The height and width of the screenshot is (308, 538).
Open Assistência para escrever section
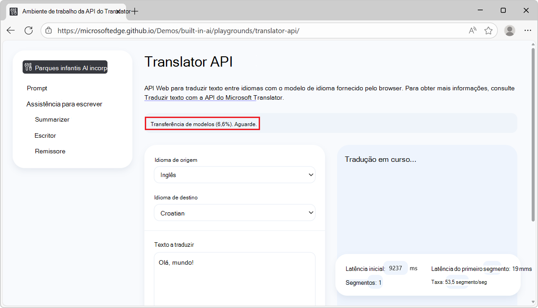point(64,104)
